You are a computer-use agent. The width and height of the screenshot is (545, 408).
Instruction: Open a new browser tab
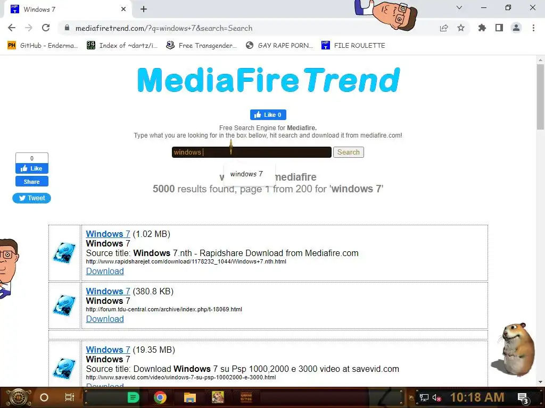point(144,10)
